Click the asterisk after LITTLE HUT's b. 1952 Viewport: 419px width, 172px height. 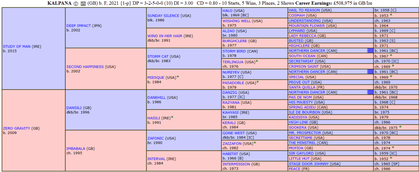point(391,158)
